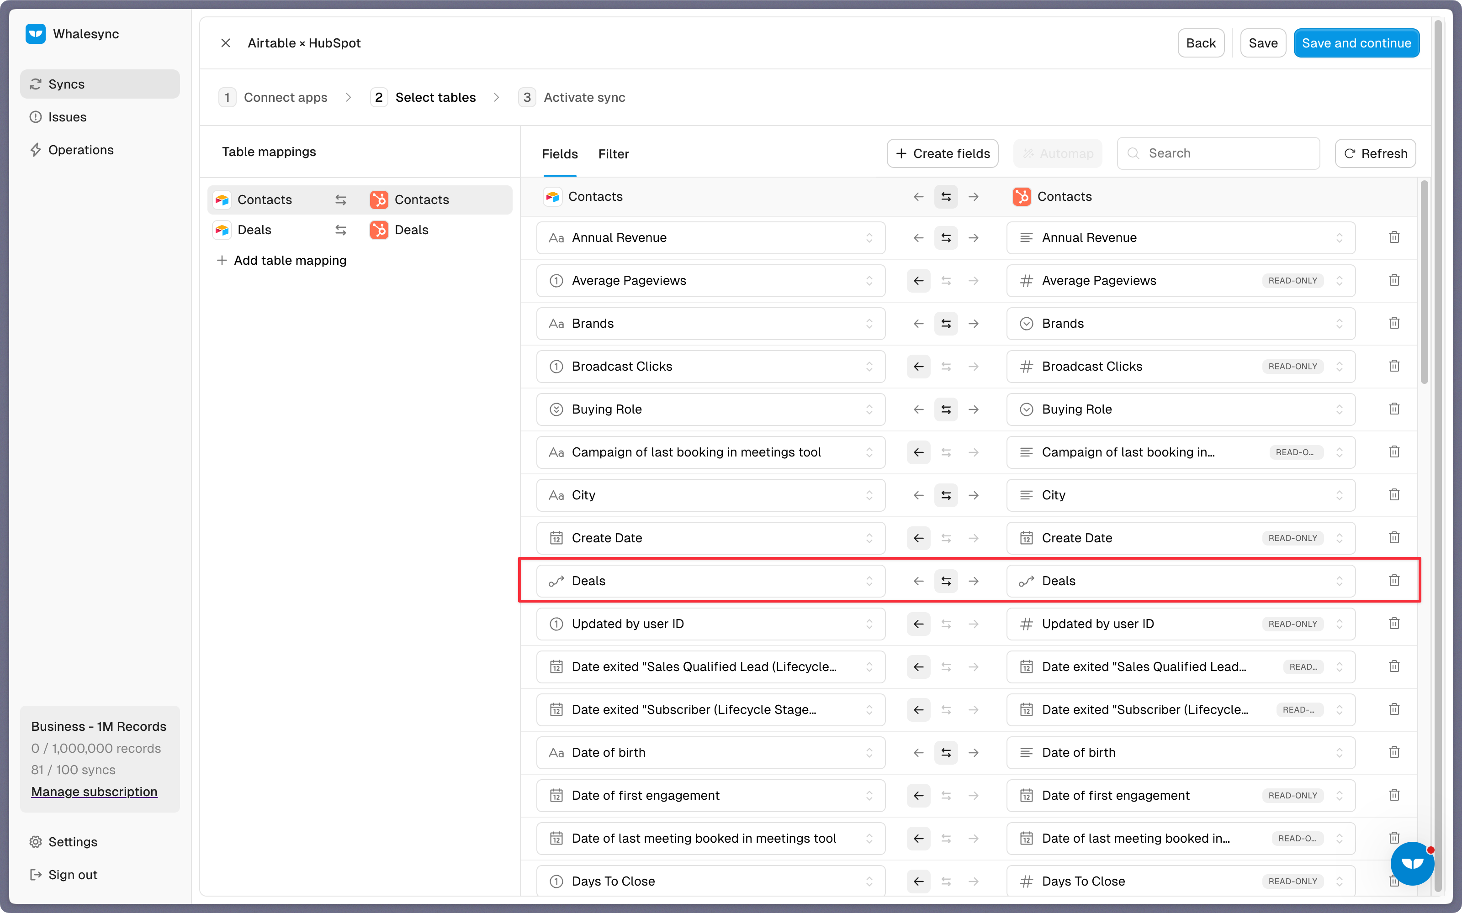Open the Whalesync chat support bubble
This screenshot has height=913, width=1462.
1412,864
